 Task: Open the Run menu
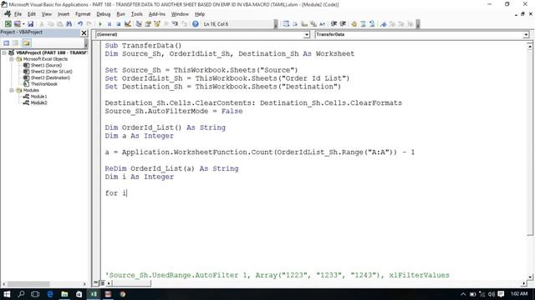coord(120,14)
